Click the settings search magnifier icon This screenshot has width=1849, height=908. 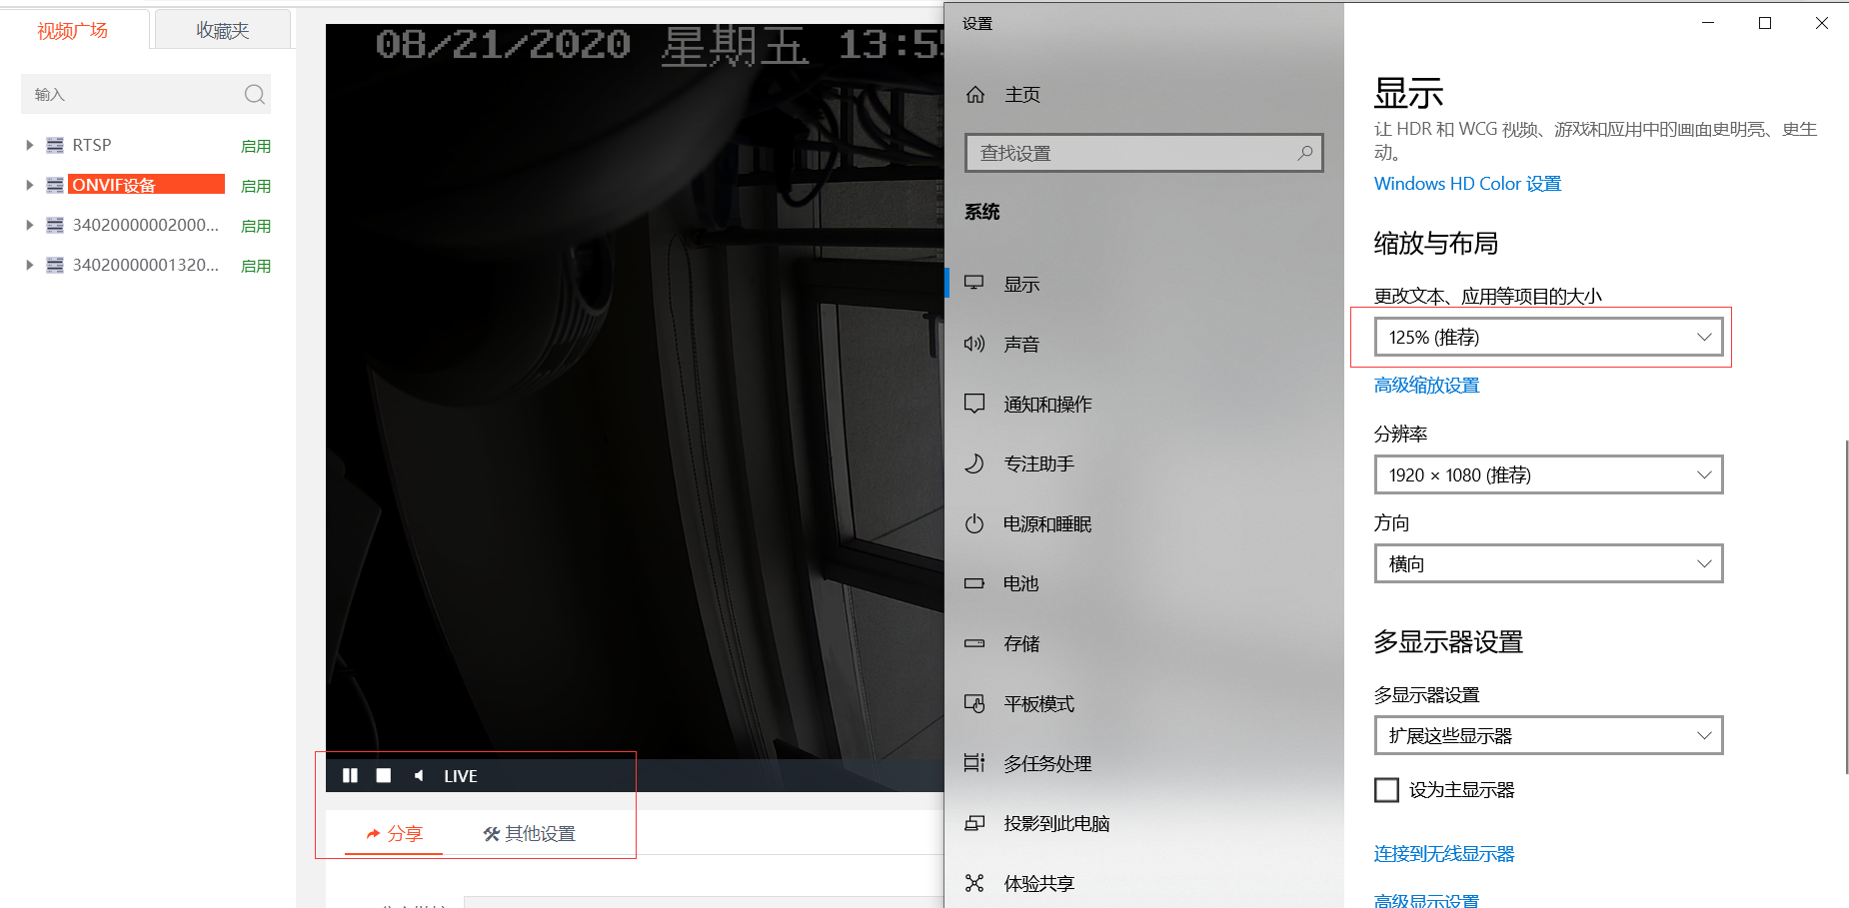(1304, 153)
